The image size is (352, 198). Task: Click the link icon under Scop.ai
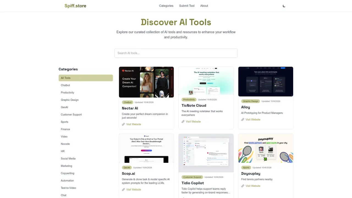click(123, 189)
